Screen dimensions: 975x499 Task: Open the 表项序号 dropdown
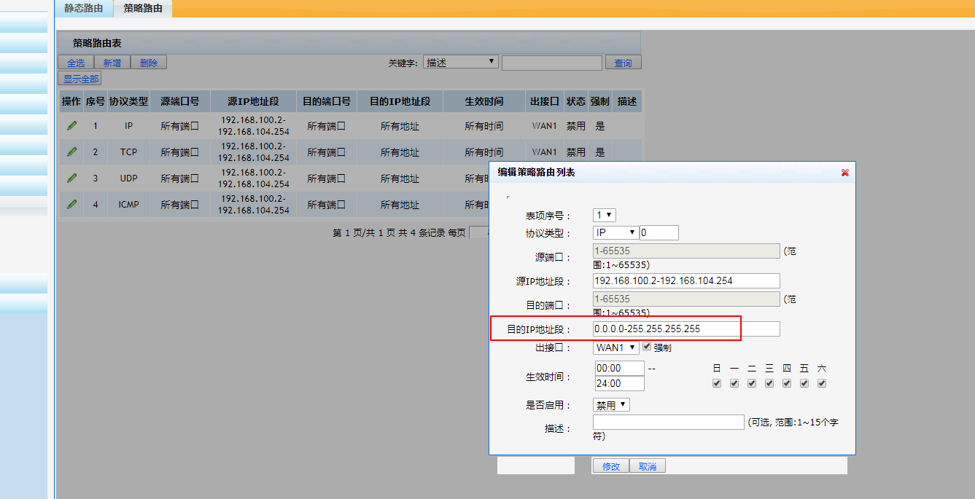[605, 215]
